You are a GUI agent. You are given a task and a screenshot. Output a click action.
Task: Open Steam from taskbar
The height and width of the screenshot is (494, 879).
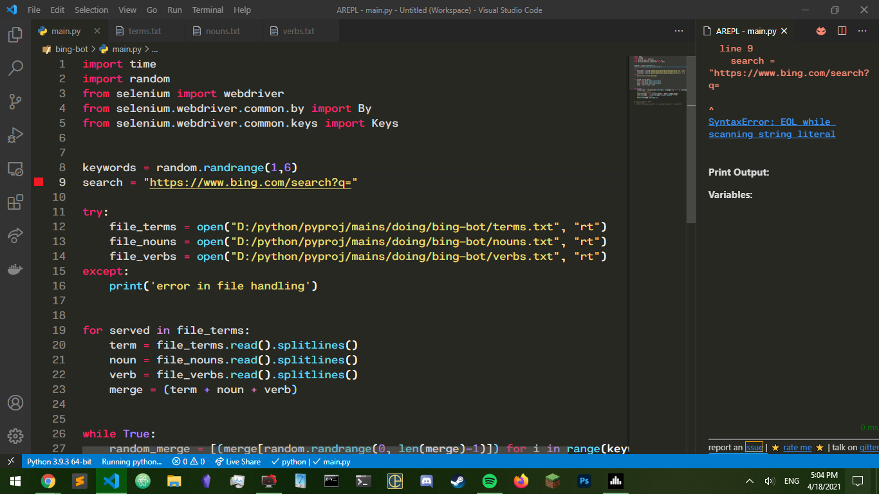point(458,481)
